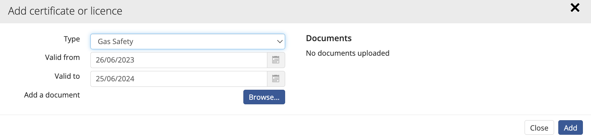591x138 pixels.
Task: Click the grey dialog header bar
Action: pos(295,12)
